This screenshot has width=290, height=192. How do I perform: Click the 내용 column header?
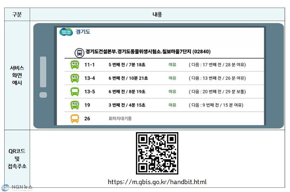tap(157, 15)
